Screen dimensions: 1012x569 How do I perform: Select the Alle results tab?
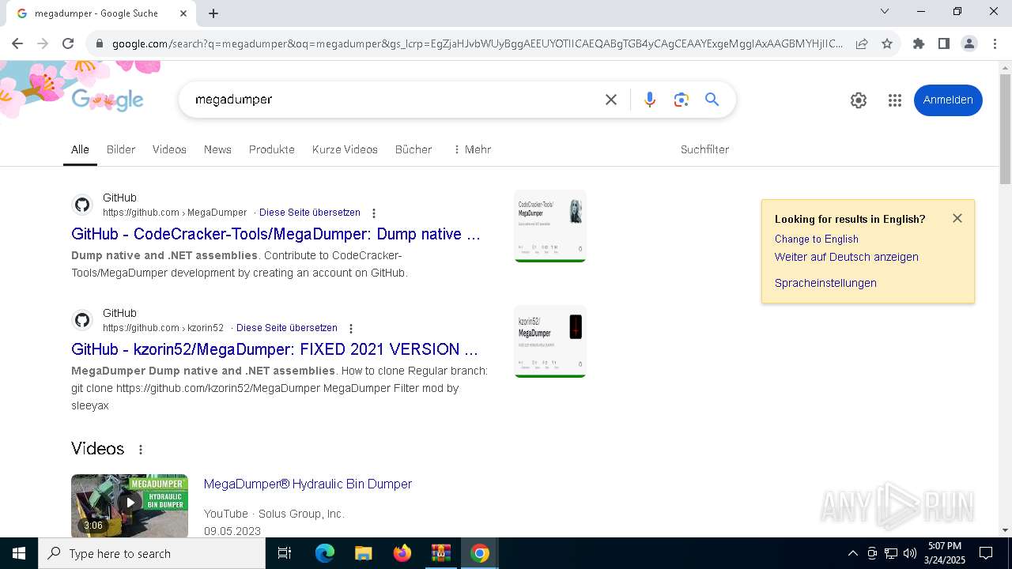[80, 149]
